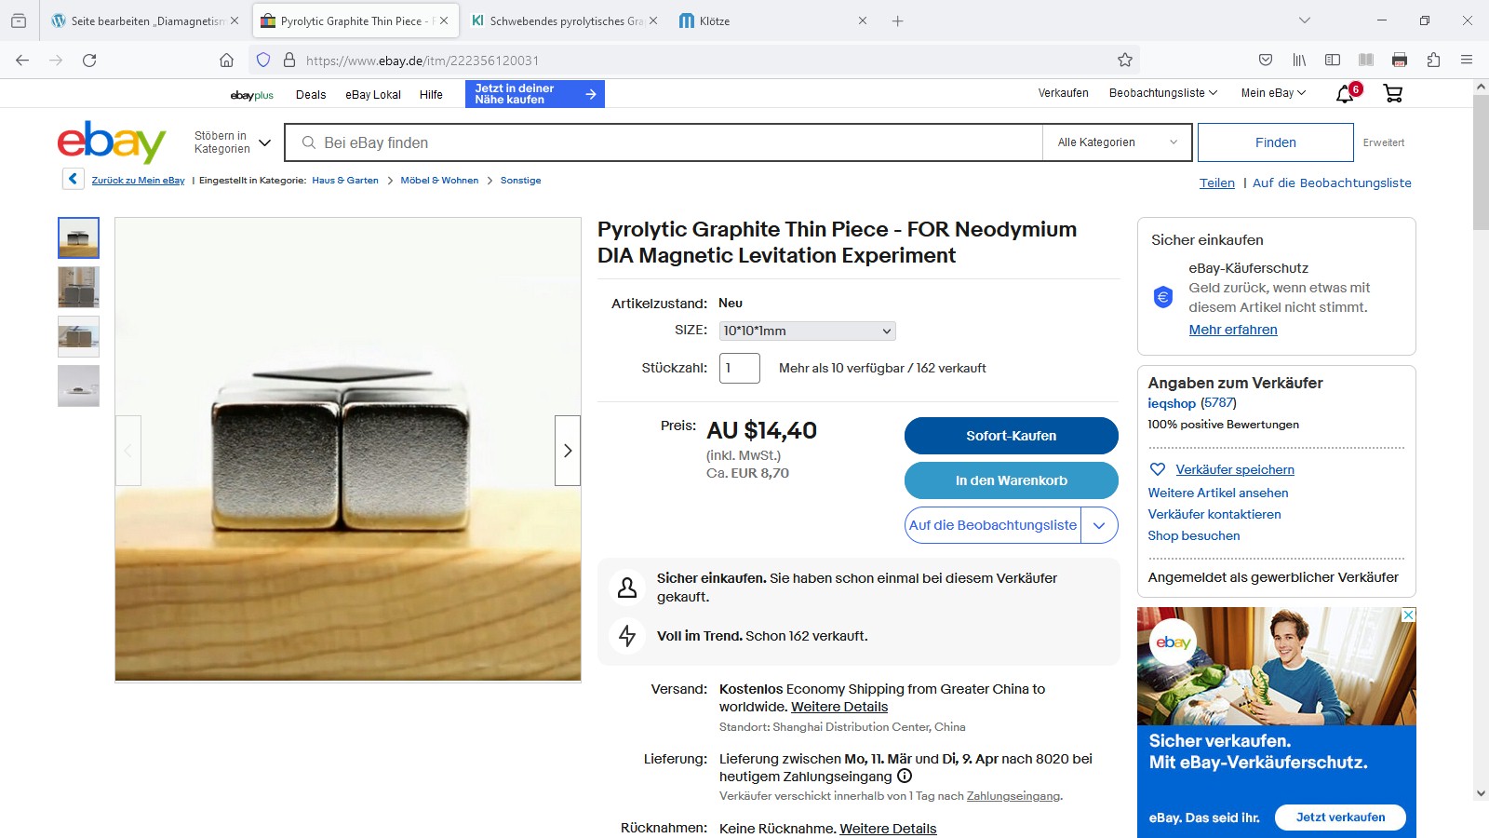1489x838 pixels.
Task: Open the SIZE dropdown showing 10*10*1mm
Action: click(807, 331)
